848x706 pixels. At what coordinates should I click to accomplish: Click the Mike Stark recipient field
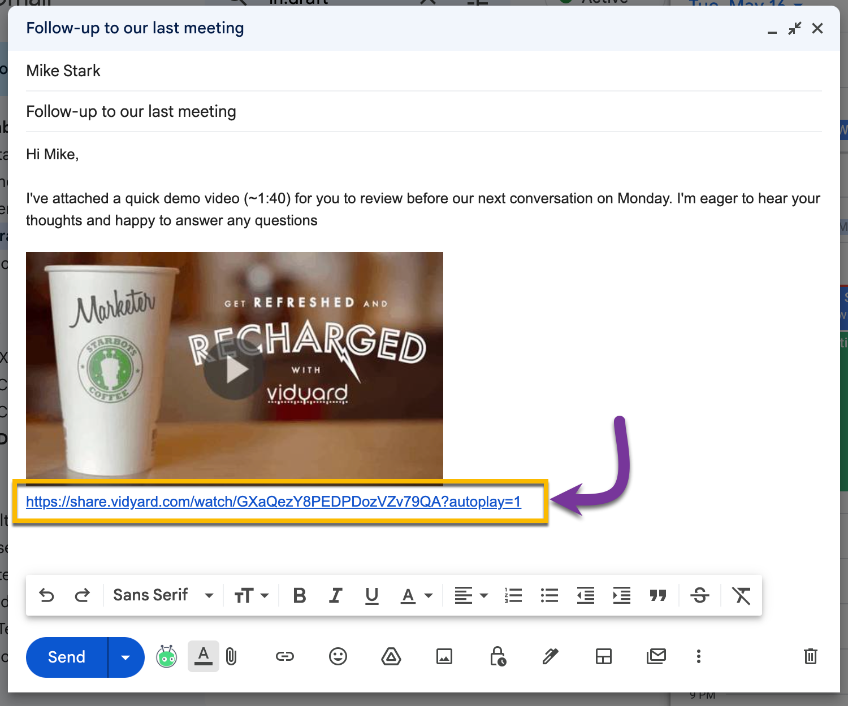coord(424,71)
